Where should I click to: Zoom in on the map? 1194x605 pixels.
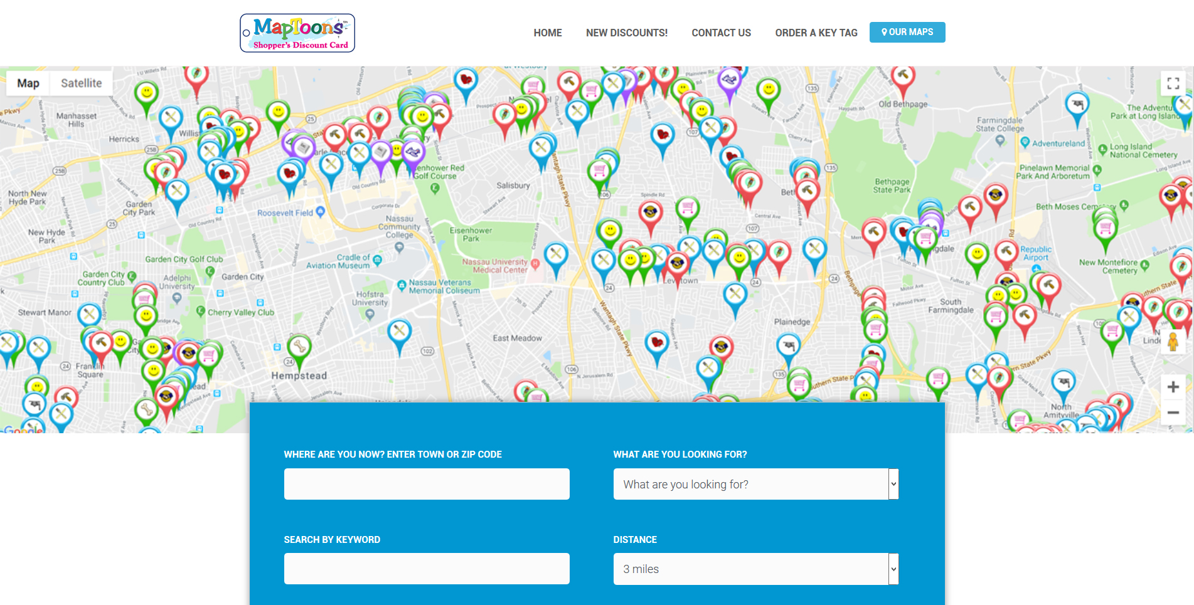1173,387
